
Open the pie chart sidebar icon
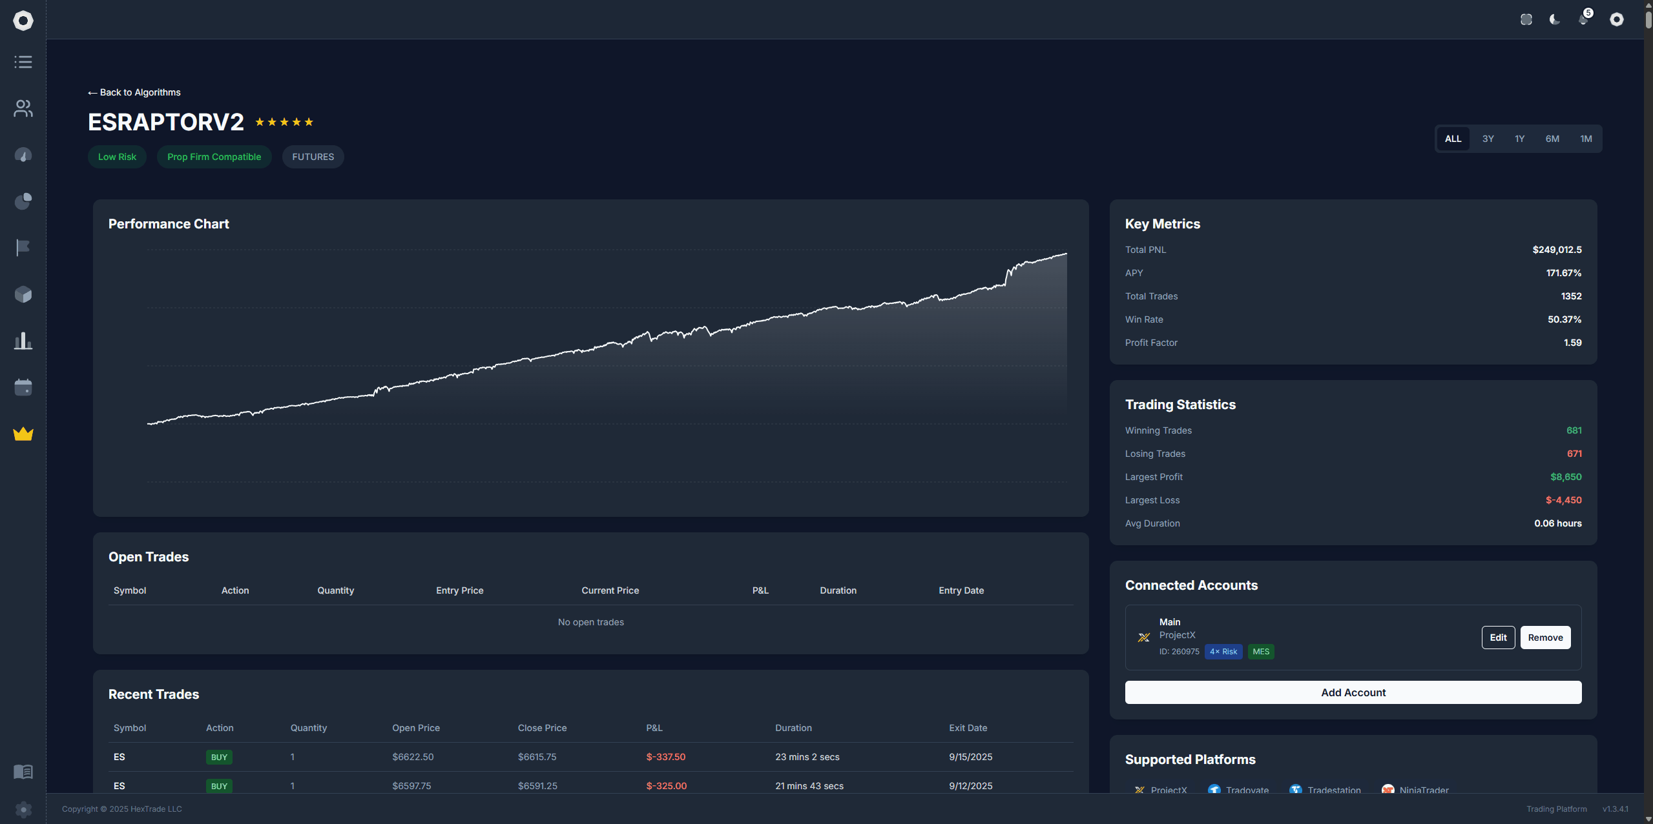click(23, 201)
